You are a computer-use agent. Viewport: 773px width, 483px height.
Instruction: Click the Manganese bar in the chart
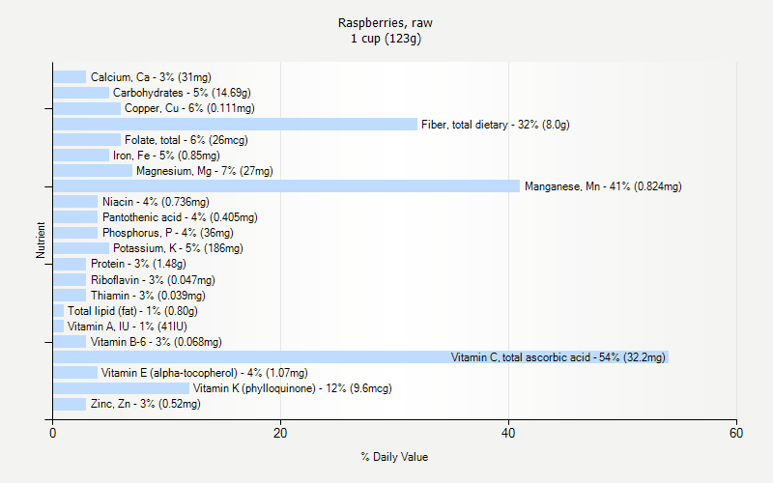(286, 186)
